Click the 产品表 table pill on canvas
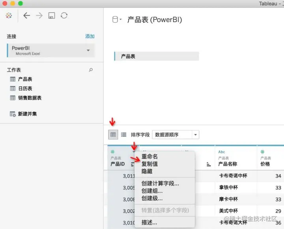The image size is (284, 229). tap(157, 56)
